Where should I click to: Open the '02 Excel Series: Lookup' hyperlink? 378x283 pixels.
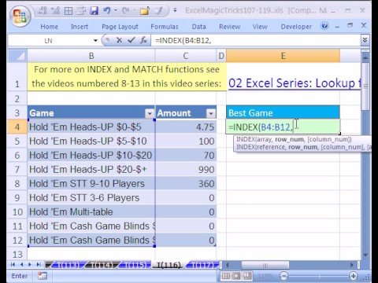(295, 83)
